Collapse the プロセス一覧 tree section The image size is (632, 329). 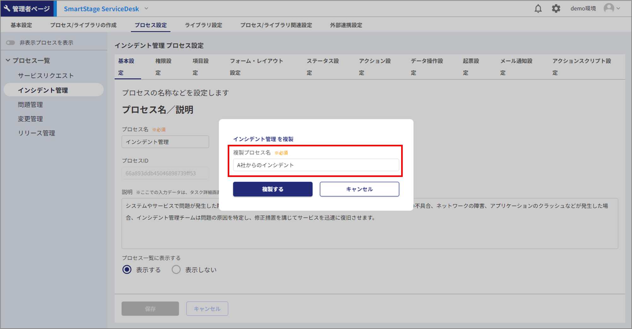pyautogui.click(x=8, y=60)
